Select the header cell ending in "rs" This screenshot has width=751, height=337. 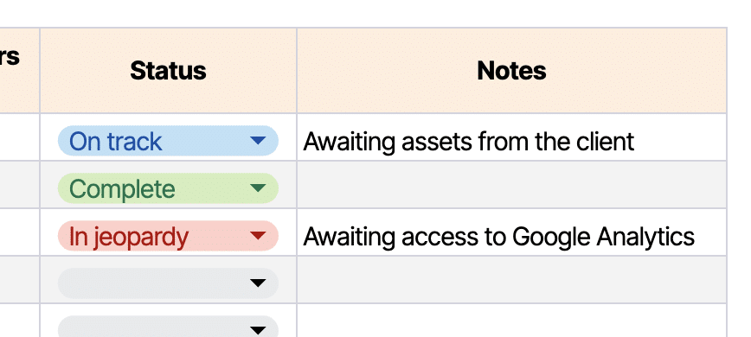[19, 70]
